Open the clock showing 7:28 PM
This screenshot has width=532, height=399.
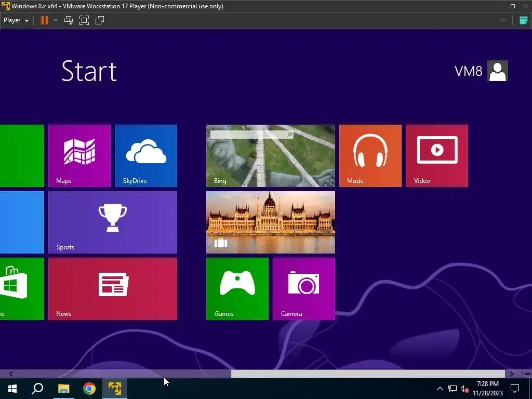(x=487, y=389)
